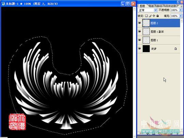Switch to the 通道 (Channels) tab
184x138 pixels.
pyautogui.click(x=151, y=6)
